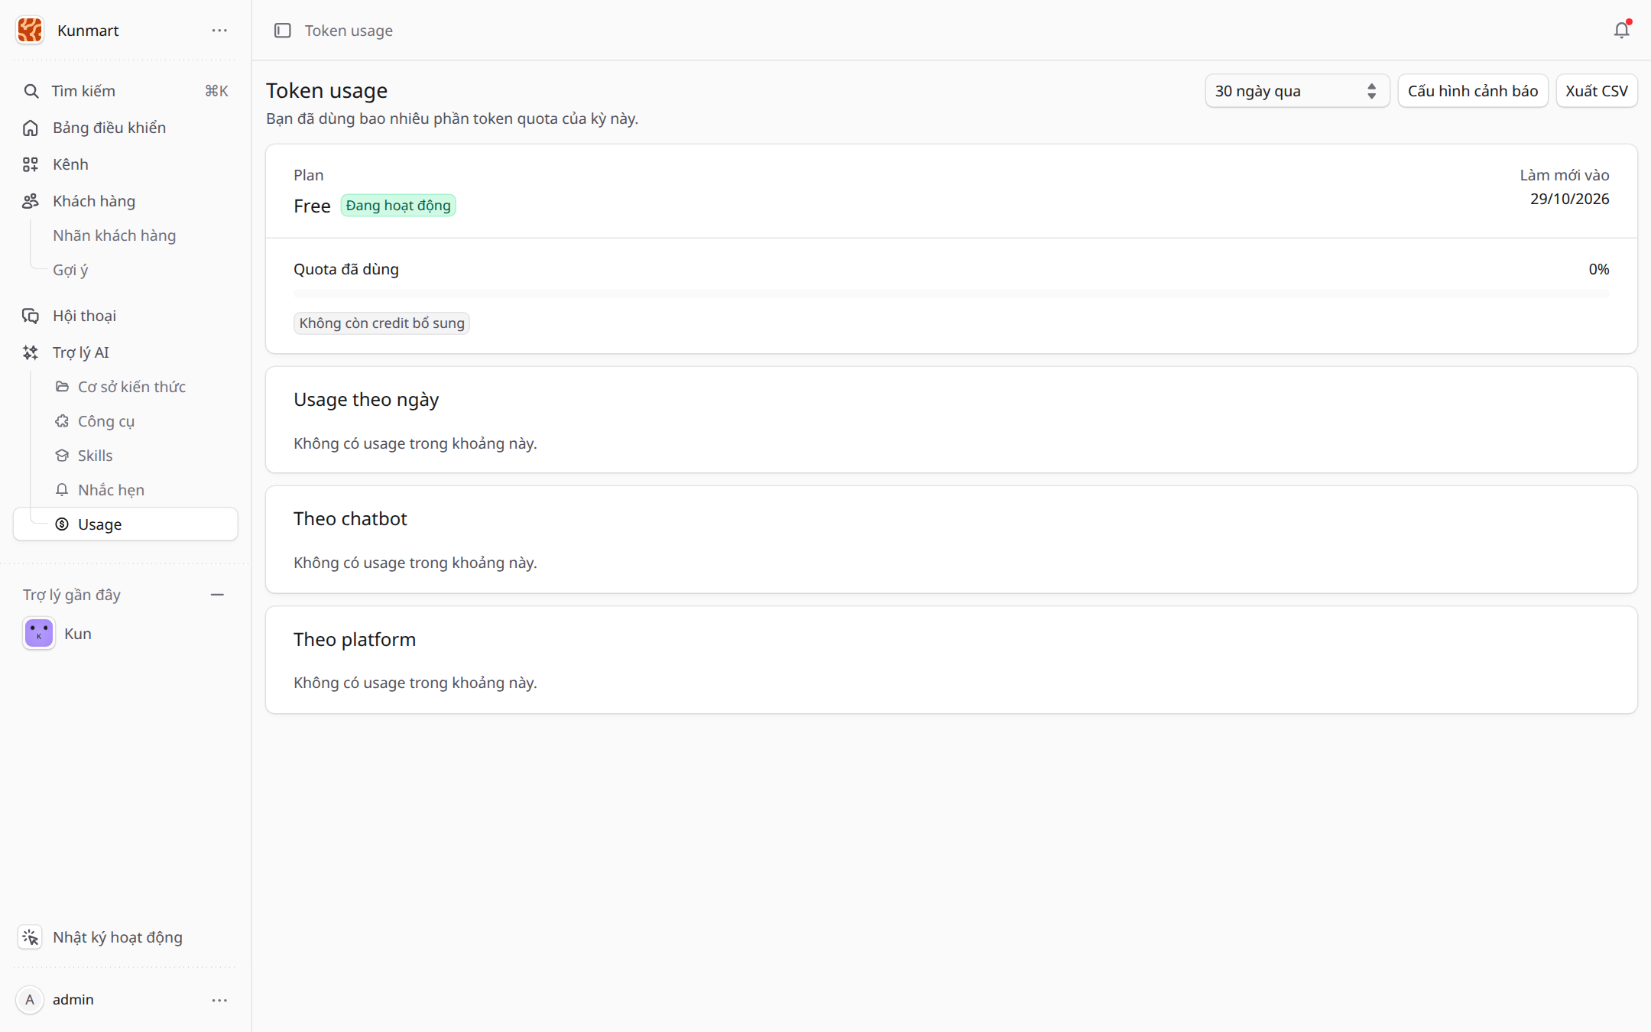Viewport: 1651px width, 1032px height.
Task: Click the Đang hoạt động status badge
Action: (398, 206)
